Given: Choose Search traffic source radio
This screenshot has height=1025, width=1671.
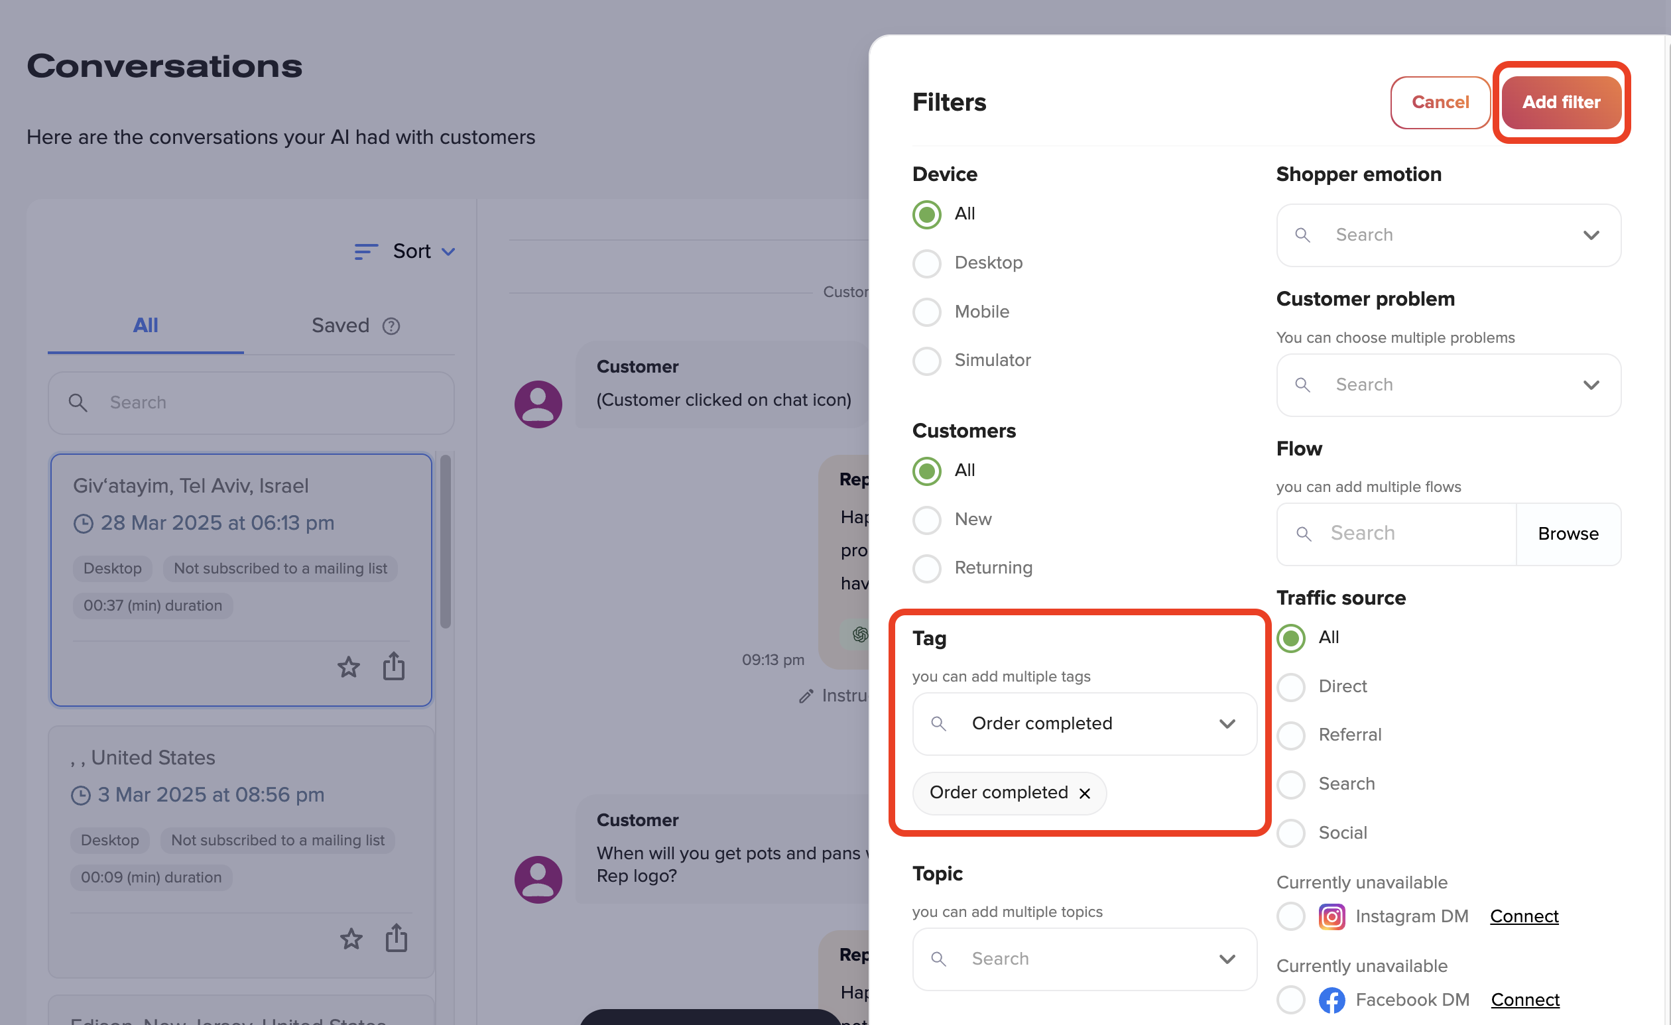Looking at the screenshot, I should [x=1290, y=784].
